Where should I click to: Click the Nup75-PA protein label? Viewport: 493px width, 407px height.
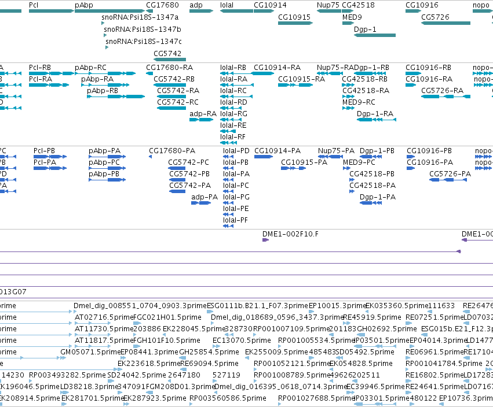coord(336,151)
